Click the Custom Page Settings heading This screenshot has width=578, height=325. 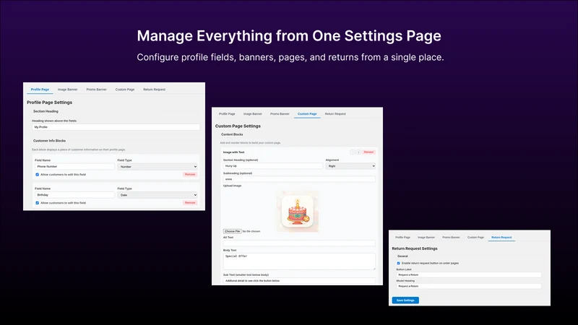(238, 126)
